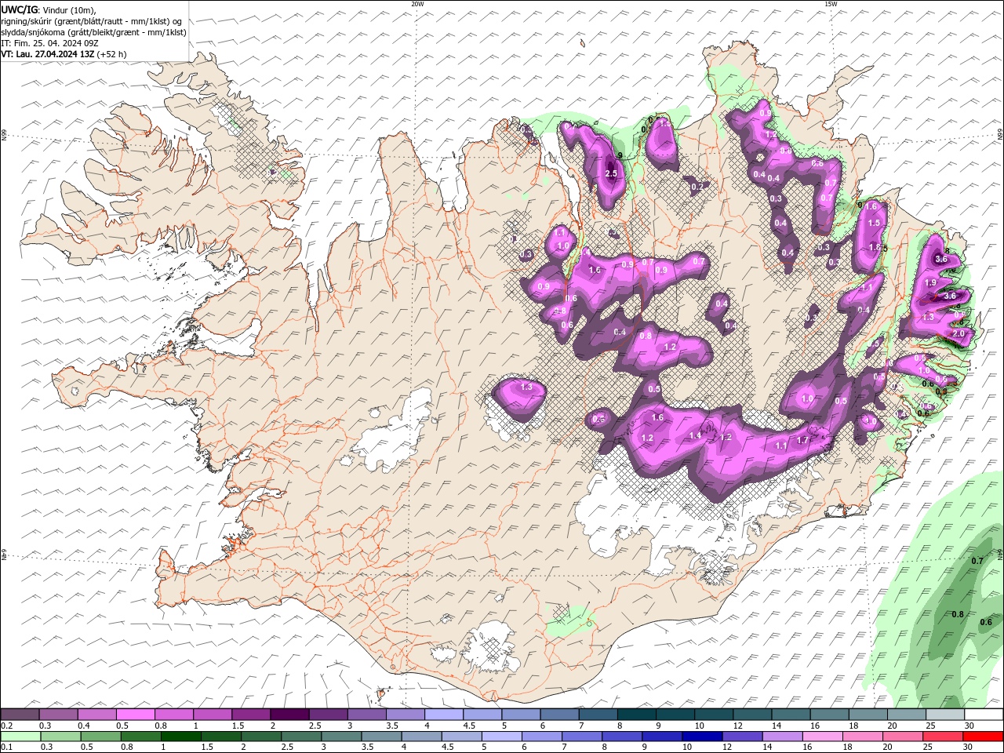Viewport: 1004px width, 753px height.
Task: Click the "2.0" snow value on the map
Action: [958, 333]
